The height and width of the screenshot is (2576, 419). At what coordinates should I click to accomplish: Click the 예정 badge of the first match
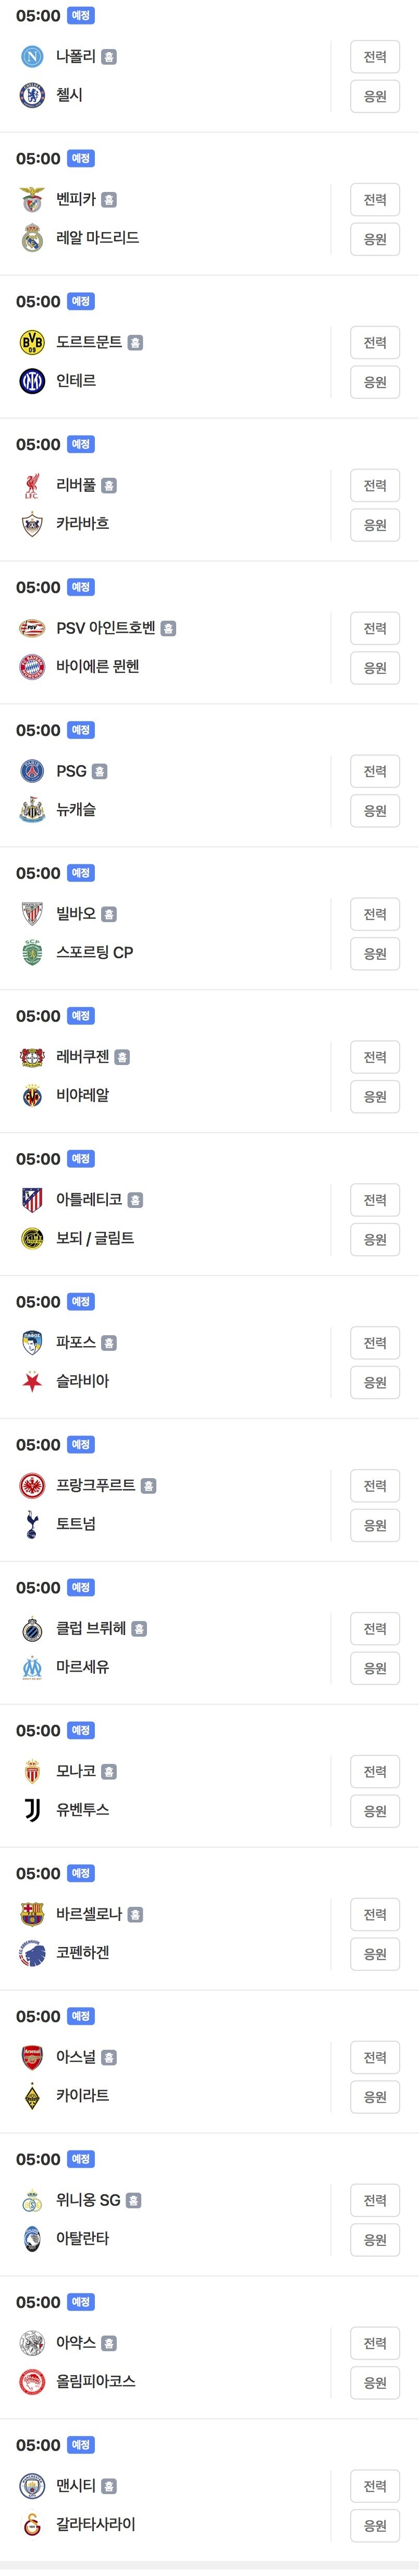81,16
